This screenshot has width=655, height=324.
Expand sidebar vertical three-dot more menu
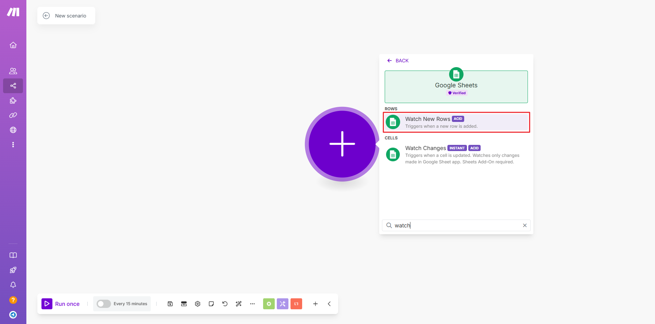[x=13, y=145]
